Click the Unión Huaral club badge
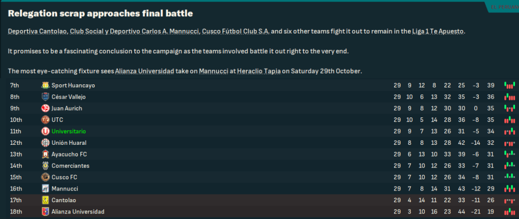The width and height of the screenshot is (519, 219). [x=45, y=143]
